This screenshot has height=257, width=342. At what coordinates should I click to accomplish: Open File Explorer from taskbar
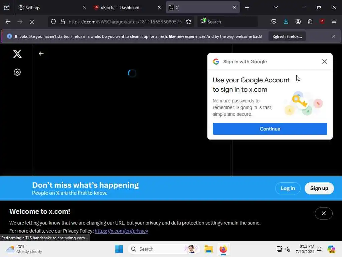coord(208,249)
